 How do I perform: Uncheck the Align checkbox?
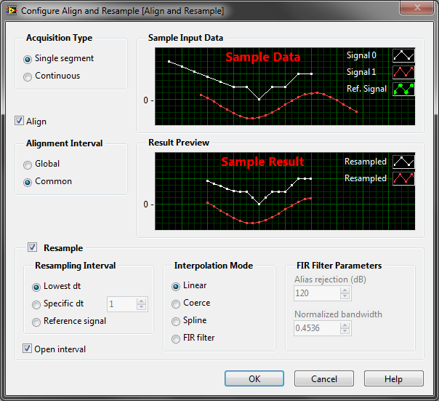point(20,121)
